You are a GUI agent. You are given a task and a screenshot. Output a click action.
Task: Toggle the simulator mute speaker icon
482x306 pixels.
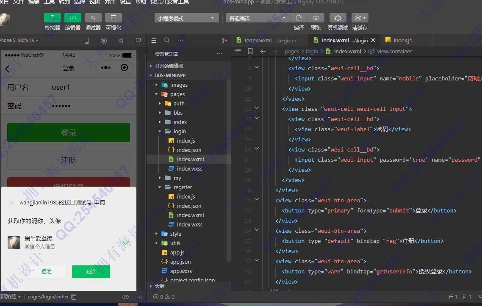coord(121,41)
